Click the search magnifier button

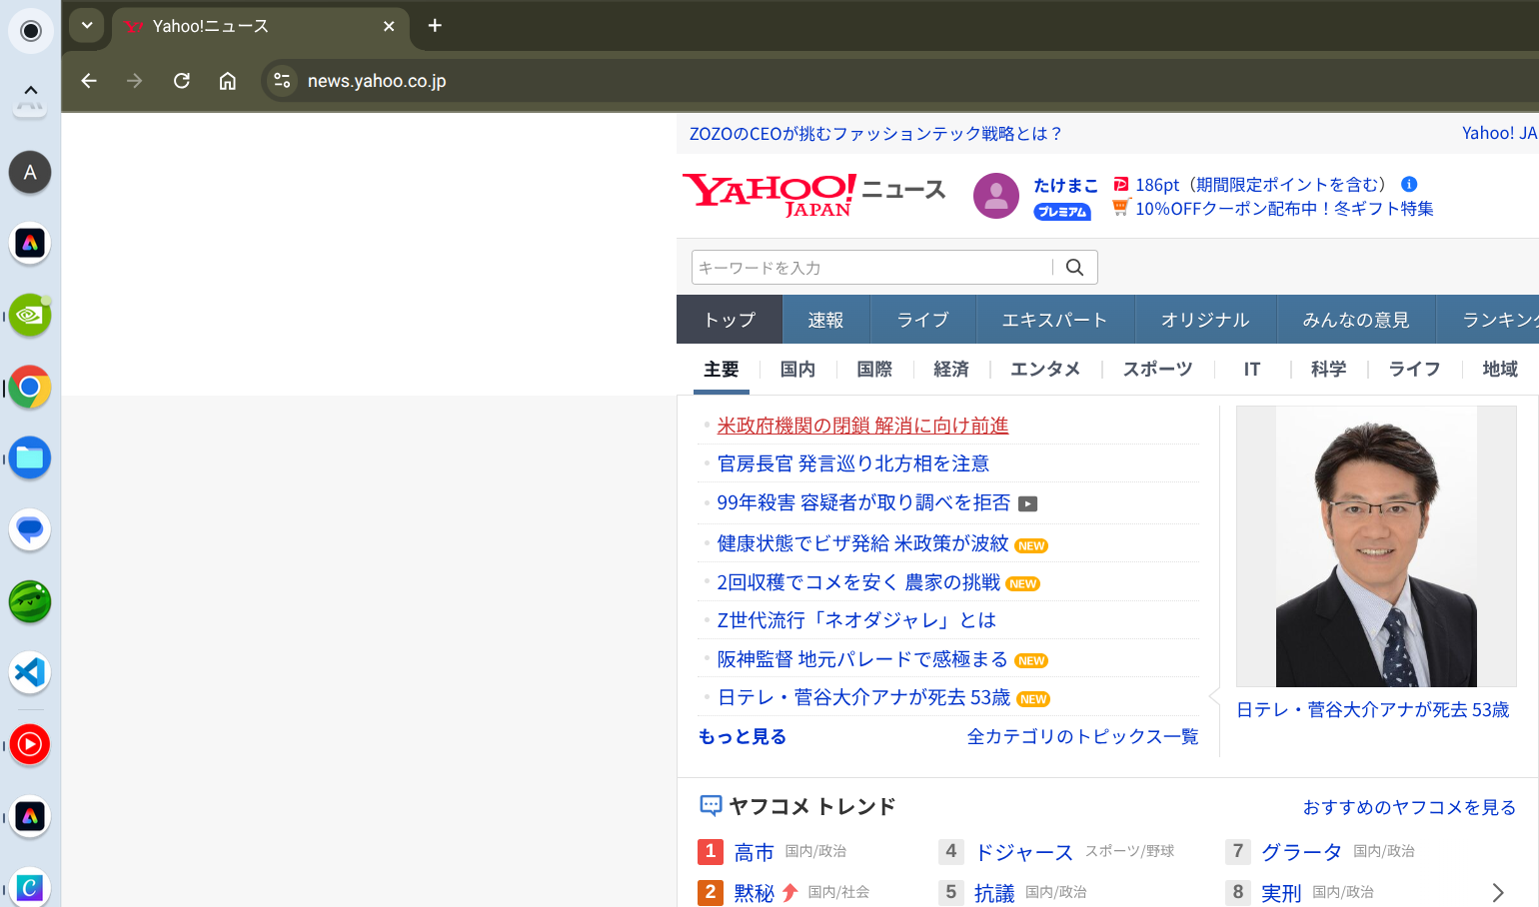[x=1074, y=268]
